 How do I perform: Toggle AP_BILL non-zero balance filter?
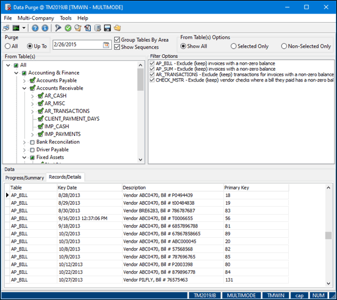click(152, 63)
